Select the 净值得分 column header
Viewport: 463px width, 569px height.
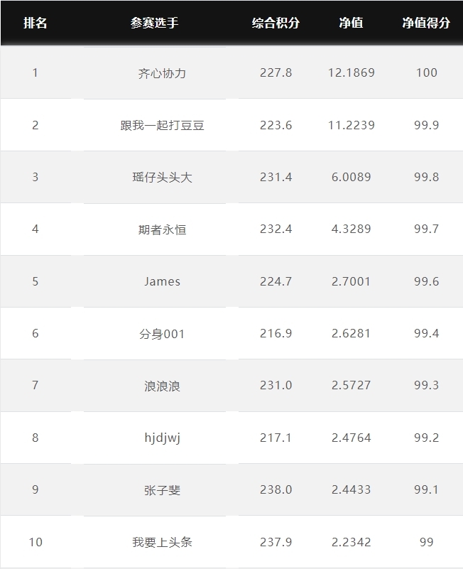pos(426,23)
